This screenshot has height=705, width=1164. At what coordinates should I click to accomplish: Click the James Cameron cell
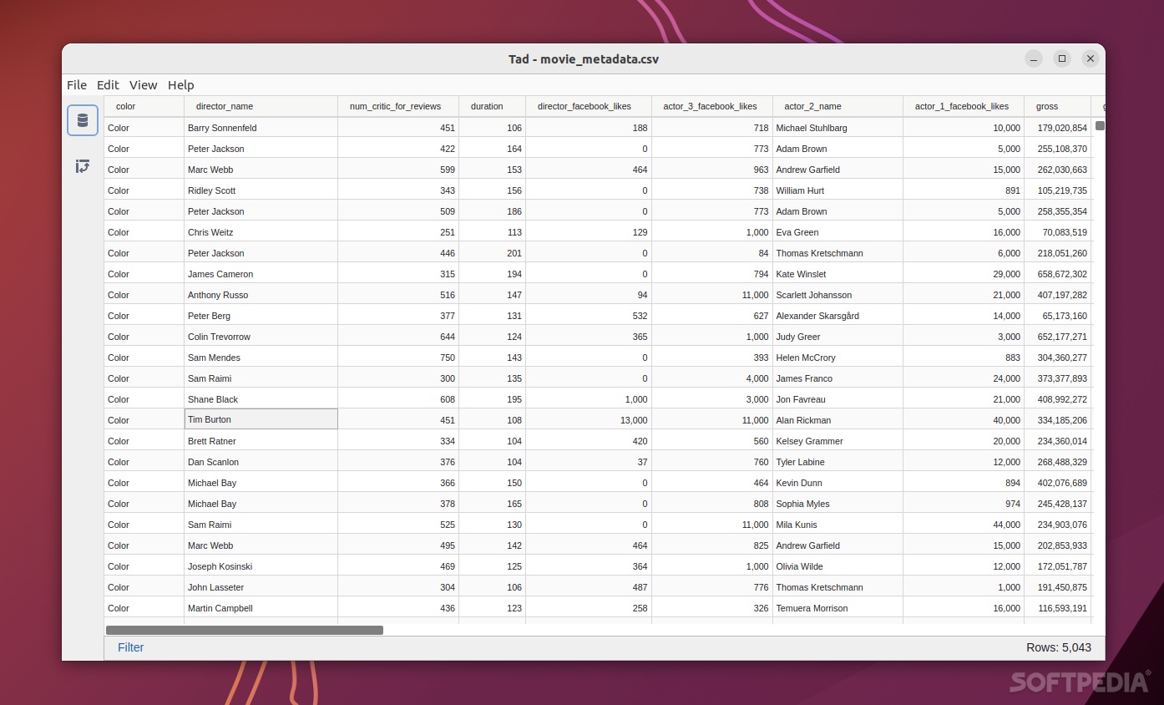pyautogui.click(x=261, y=274)
